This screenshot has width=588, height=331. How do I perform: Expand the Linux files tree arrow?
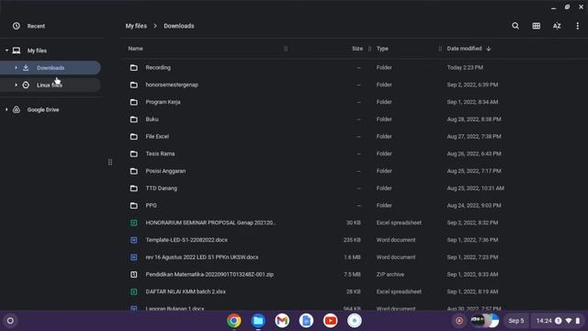point(16,86)
